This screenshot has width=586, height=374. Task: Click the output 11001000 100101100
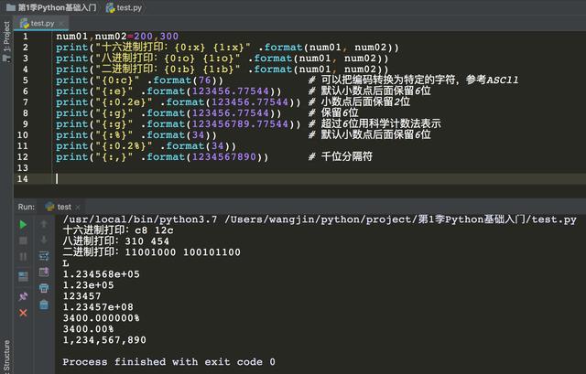(x=183, y=252)
